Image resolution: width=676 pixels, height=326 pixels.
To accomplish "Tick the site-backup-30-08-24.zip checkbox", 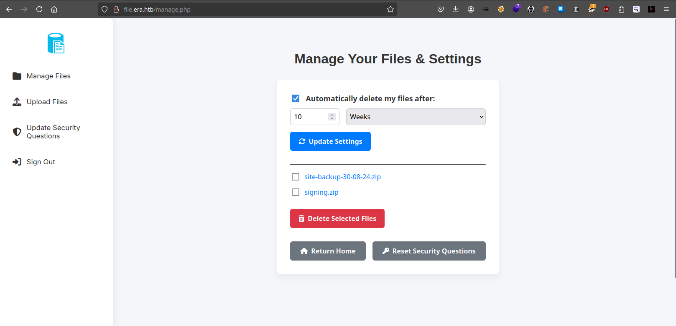I will (x=296, y=177).
